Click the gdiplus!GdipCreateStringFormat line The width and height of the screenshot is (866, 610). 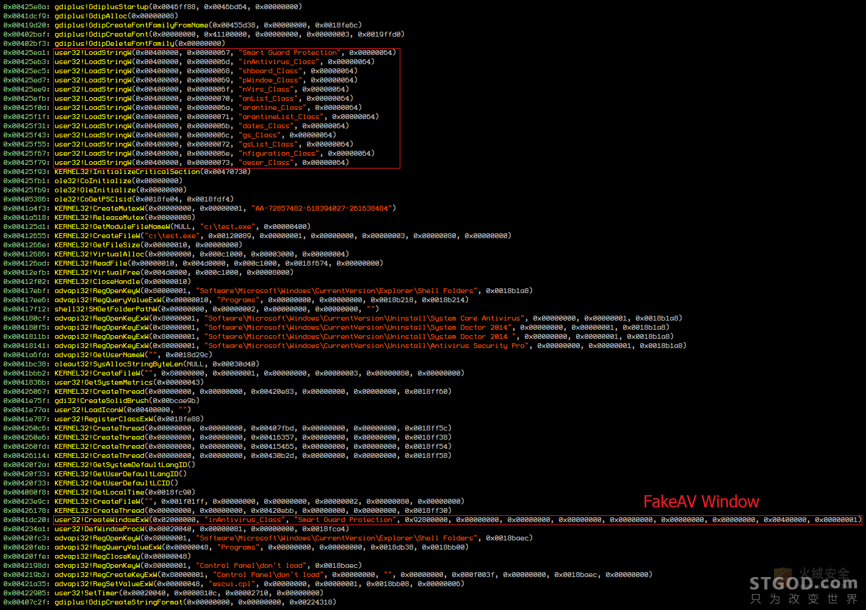click(170, 602)
